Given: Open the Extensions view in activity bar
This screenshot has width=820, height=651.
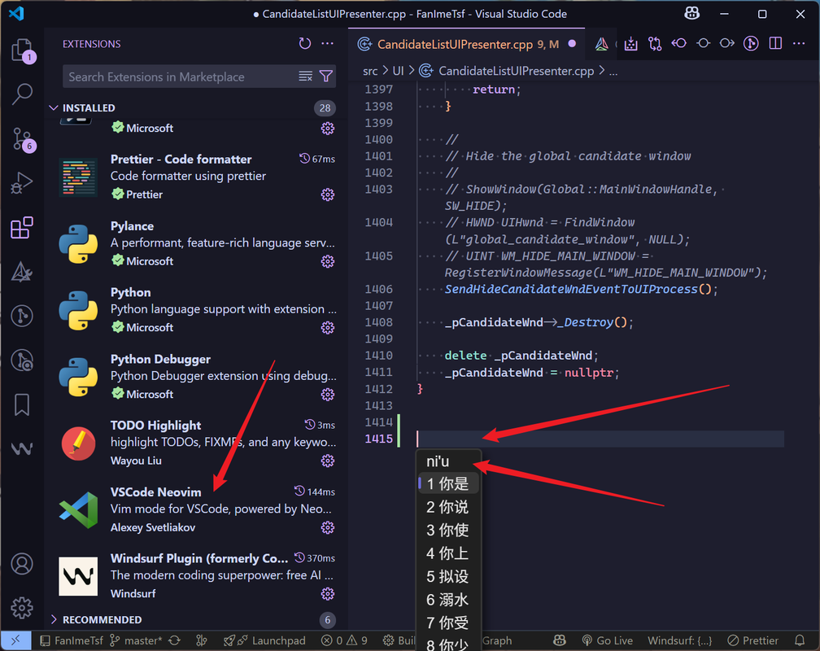Looking at the screenshot, I should tap(22, 228).
